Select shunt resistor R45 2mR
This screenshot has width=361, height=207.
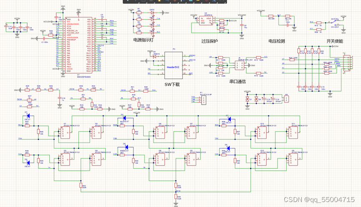coord(176,197)
